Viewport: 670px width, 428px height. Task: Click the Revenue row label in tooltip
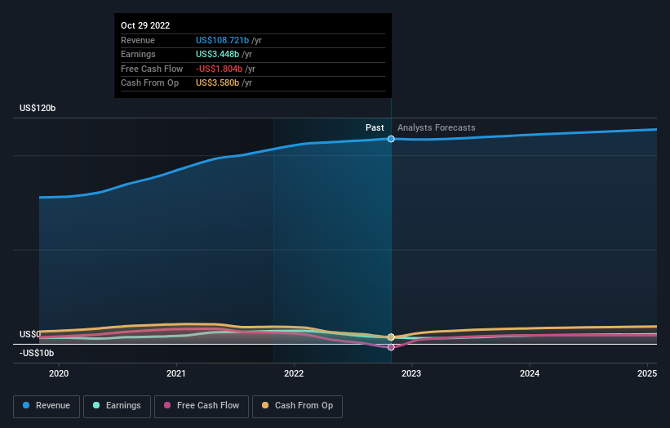click(138, 40)
